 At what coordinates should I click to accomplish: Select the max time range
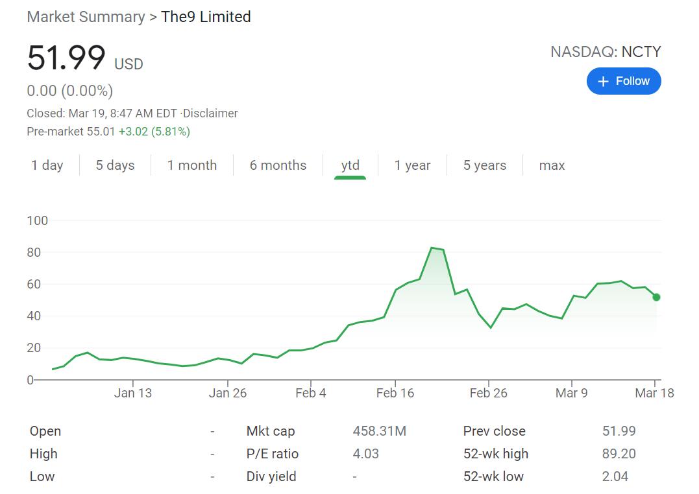tap(552, 165)
